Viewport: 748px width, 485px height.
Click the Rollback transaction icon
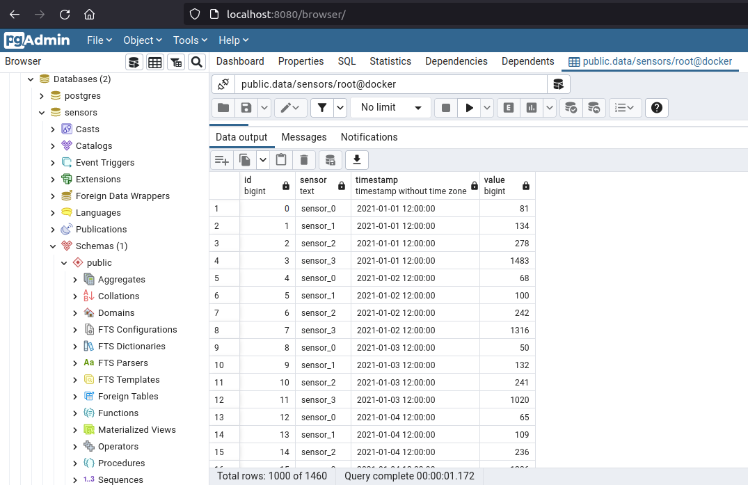pyautogui.click(x=594, y=108)
